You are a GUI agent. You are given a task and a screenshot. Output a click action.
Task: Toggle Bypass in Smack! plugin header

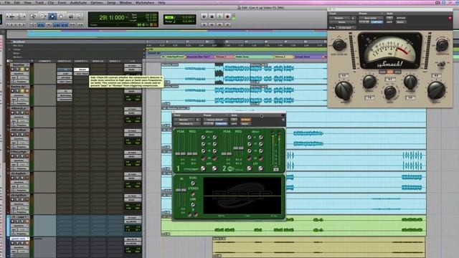pos(401,18)
